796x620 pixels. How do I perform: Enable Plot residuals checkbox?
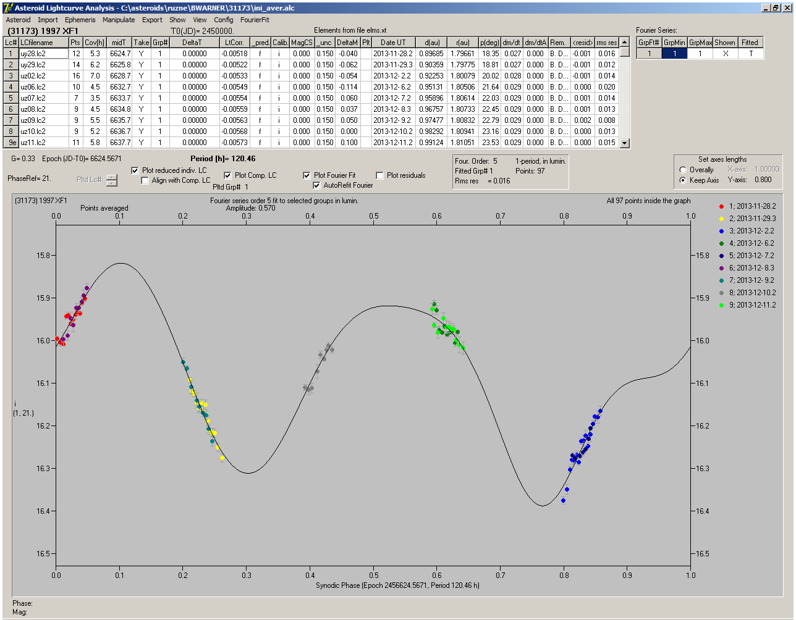[379, 175]
